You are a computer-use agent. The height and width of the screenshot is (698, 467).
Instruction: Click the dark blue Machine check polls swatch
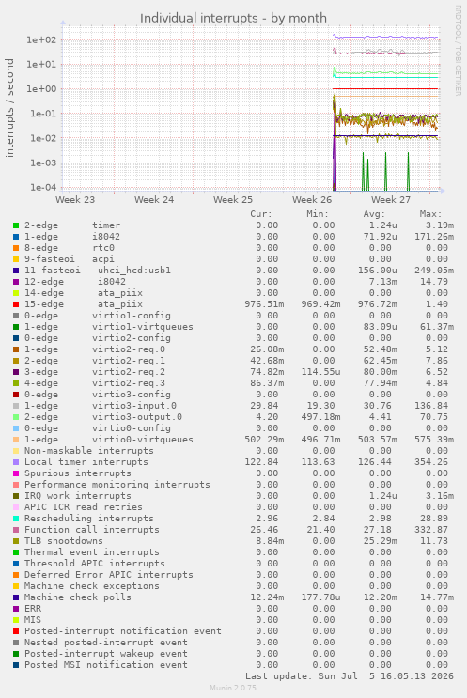tap(16, 597)
